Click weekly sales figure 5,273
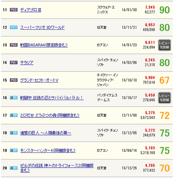This screenshot has height=179, width=176. point(150,131)
